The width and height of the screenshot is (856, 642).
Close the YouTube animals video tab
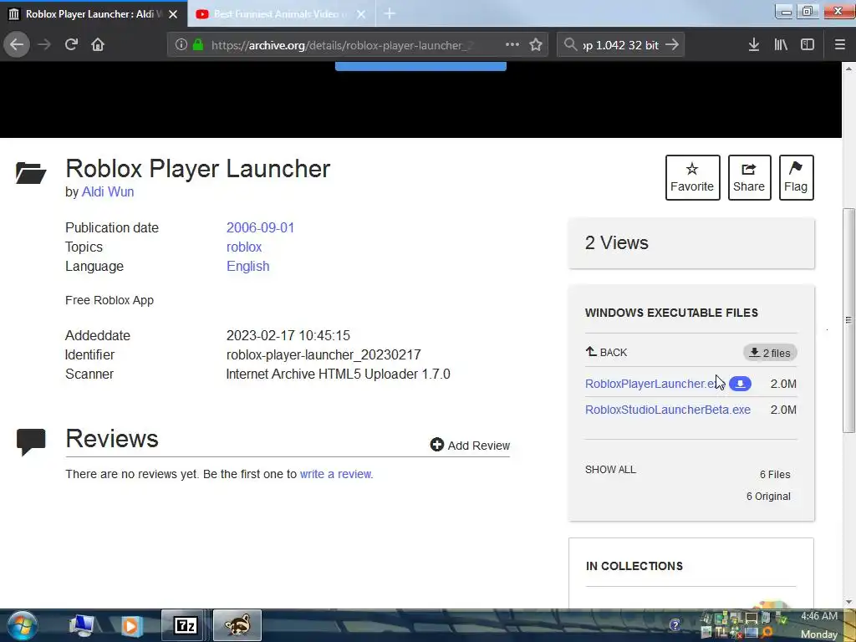[361, 14]
